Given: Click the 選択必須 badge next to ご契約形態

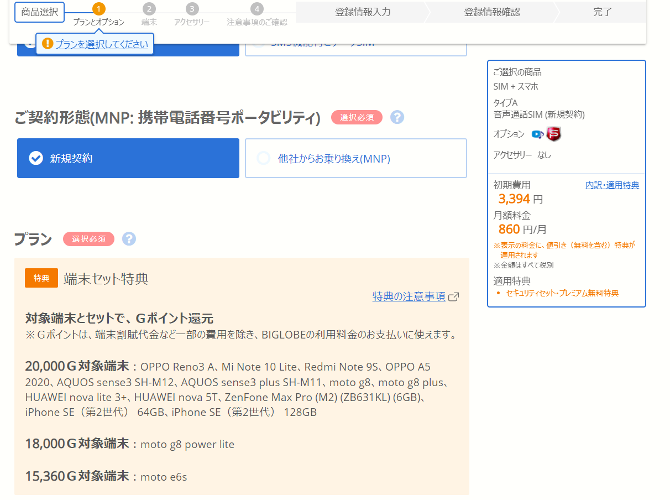Looking at the screenshot, I should [357, 117].
